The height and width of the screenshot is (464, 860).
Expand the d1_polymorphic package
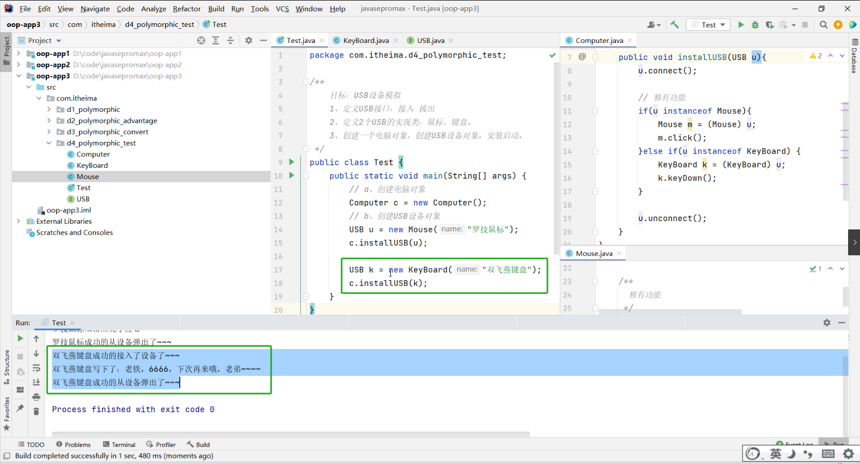49,109
